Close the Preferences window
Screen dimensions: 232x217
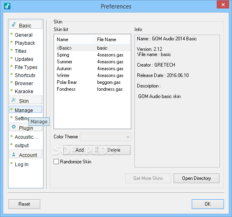(223, 4)
